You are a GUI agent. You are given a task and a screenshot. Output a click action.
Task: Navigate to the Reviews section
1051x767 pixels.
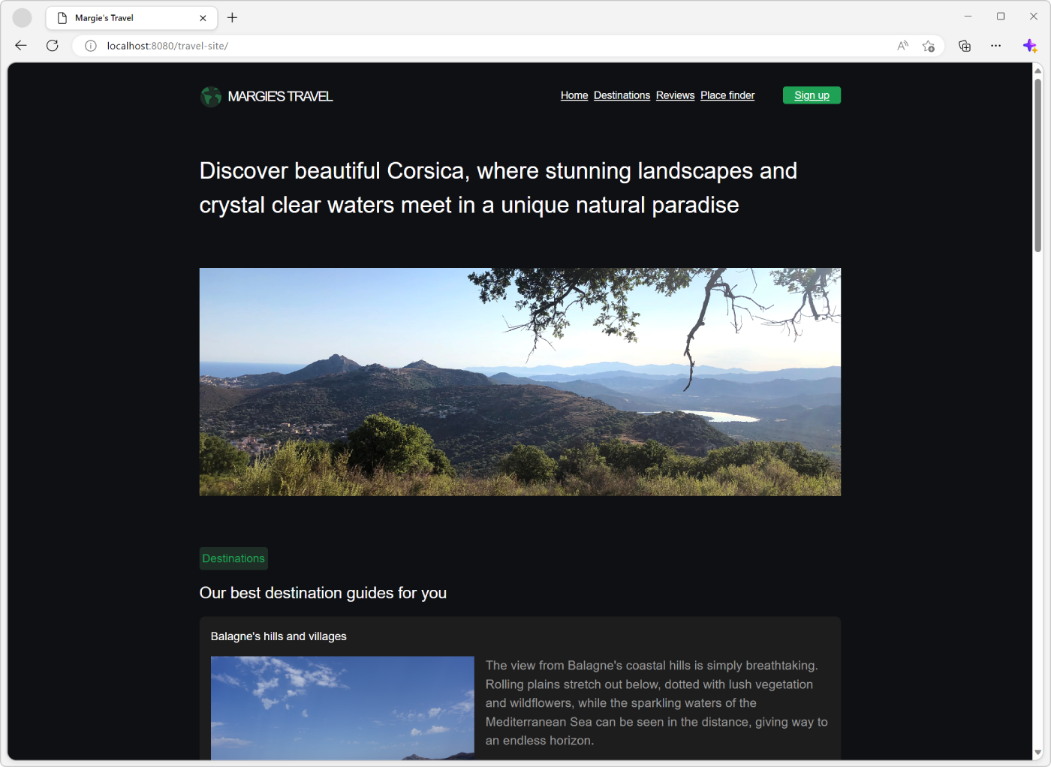coord(675,95)
